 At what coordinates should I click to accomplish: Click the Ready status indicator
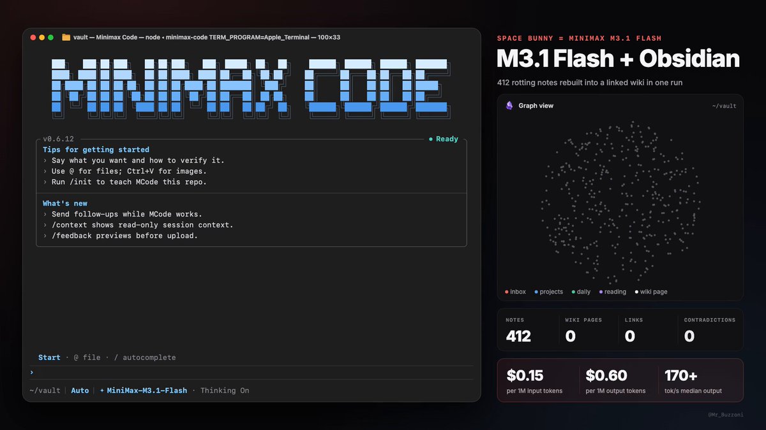(x=443, y=139)
